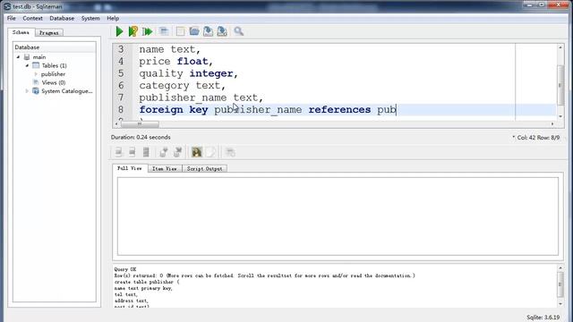Click the third greyed remove row icon

(x=146, y=152)
